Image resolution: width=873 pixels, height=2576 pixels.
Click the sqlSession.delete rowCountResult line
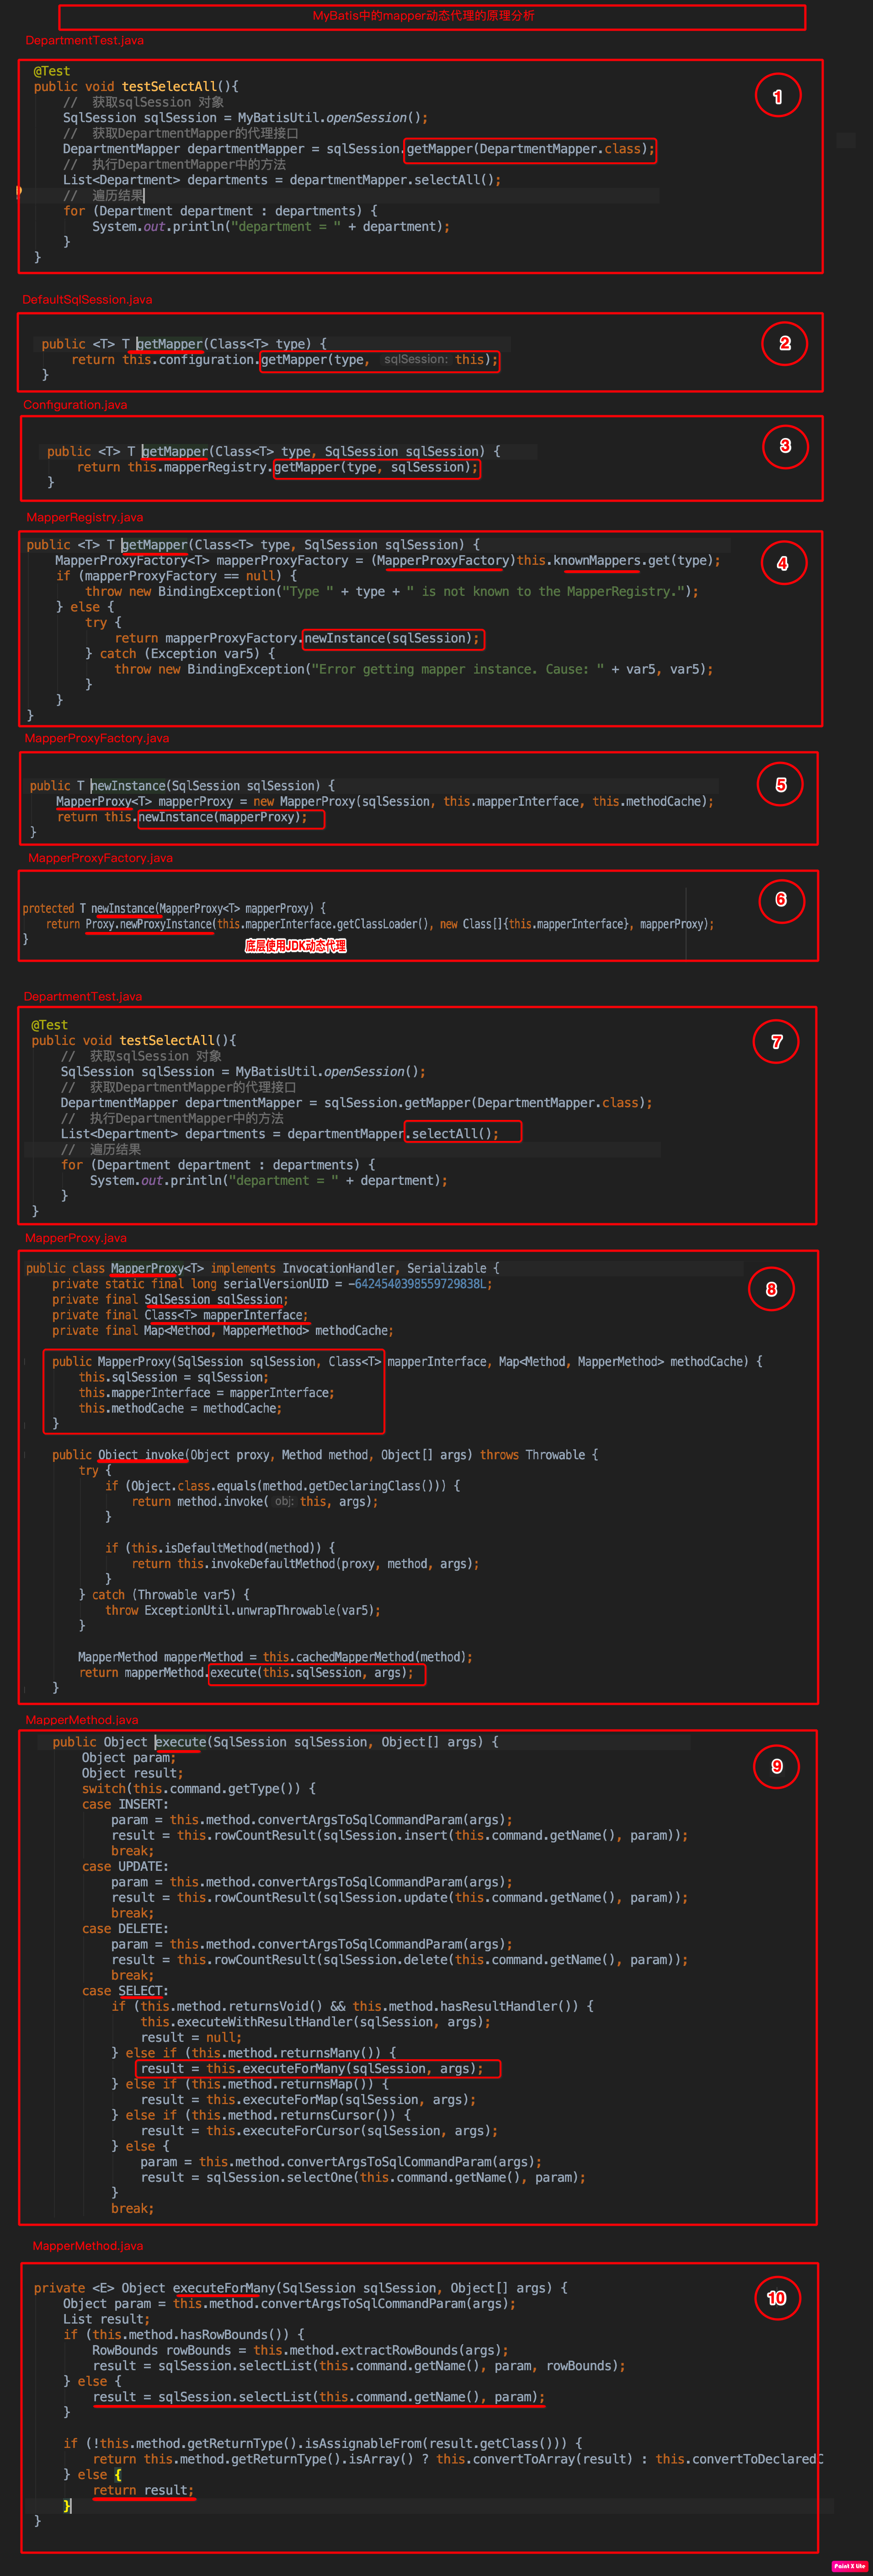[x=399, y=1960]
